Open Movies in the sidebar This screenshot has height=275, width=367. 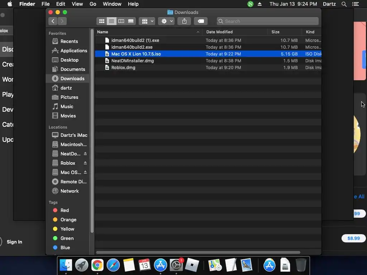tap(68, 116)
